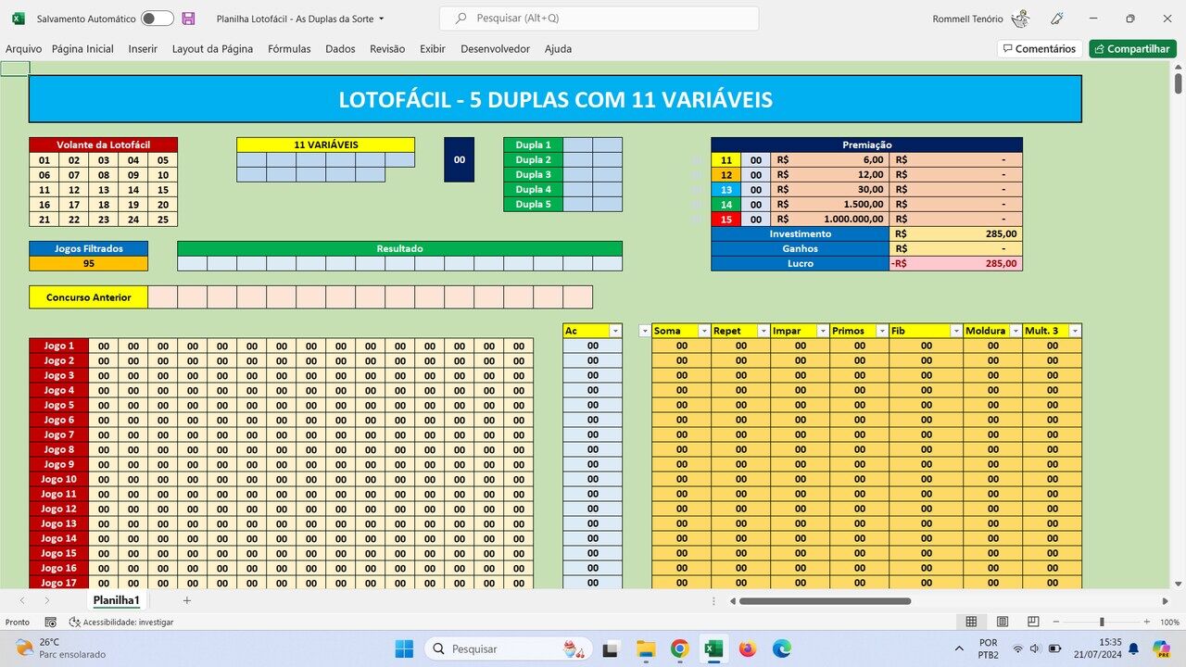This screenshot has height=667, width=1186.
Task: Open Google Chrome from the taskbar
Action: [679, 648]
